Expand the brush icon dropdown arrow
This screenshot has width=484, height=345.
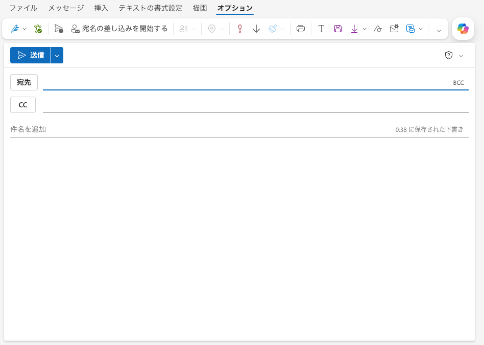pos(283,29)
